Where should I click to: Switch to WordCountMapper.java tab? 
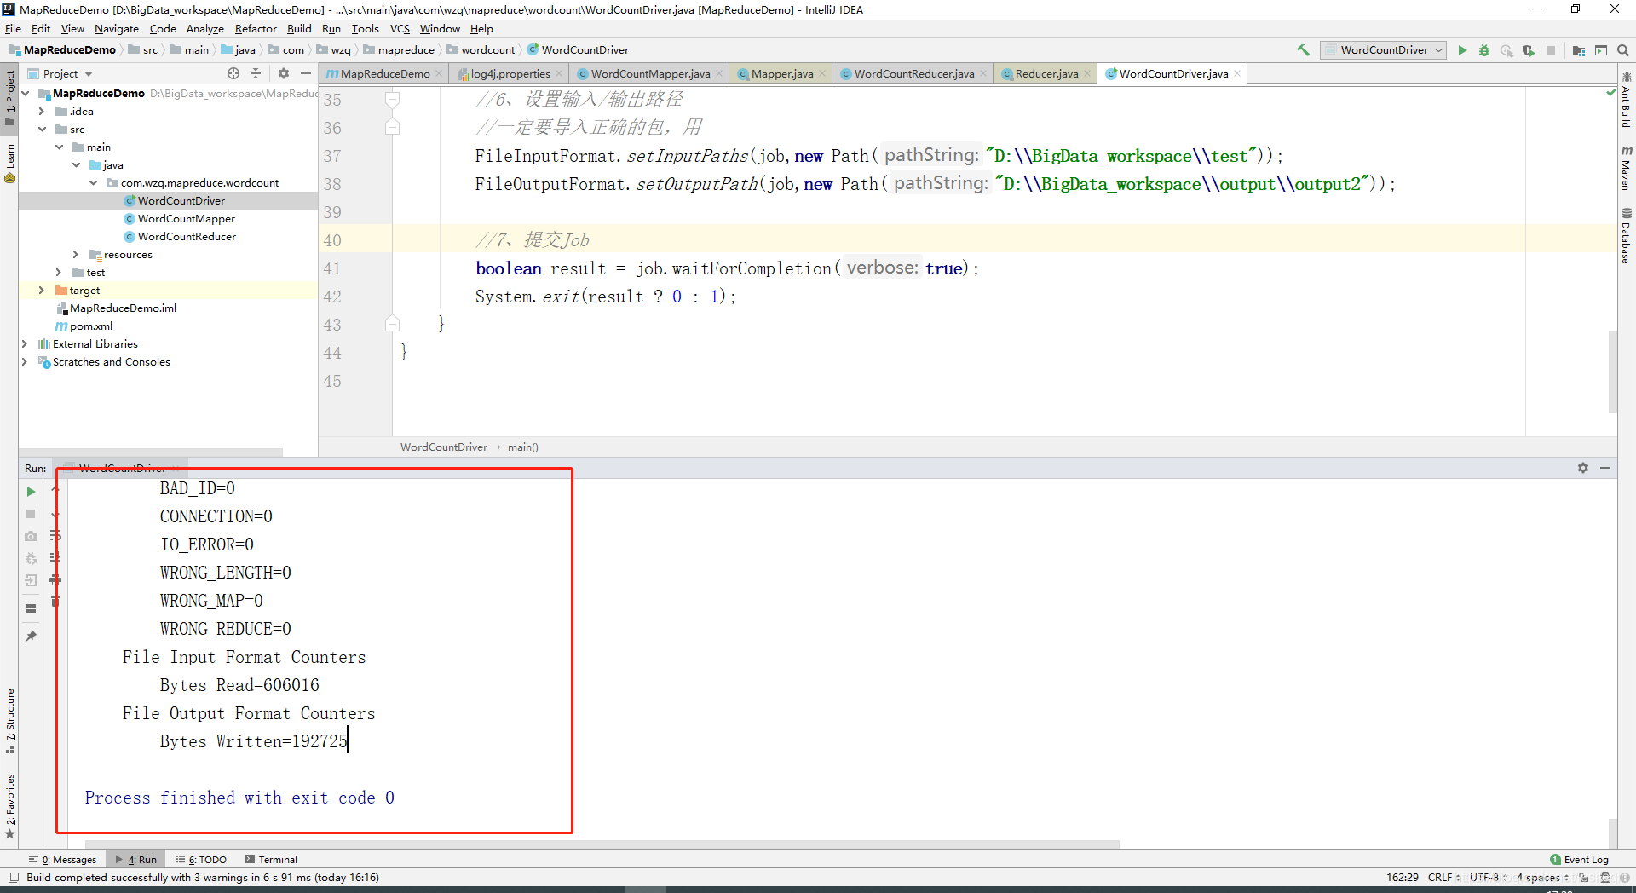pos(650,74)
